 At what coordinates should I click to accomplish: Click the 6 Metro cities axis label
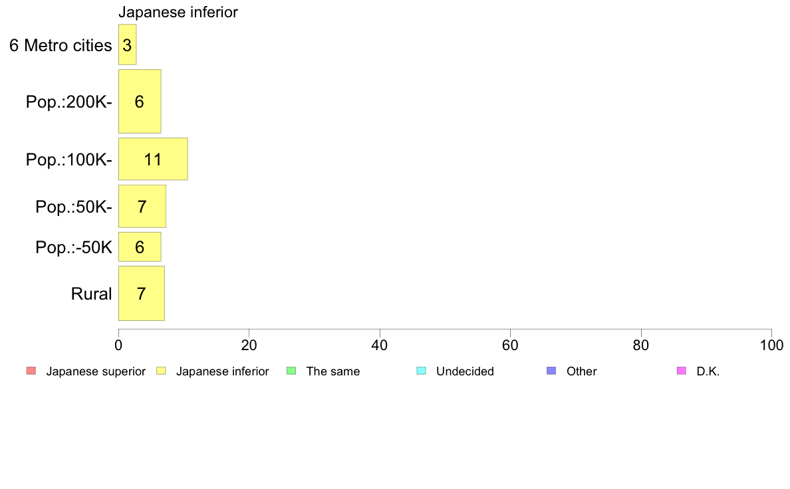(x=61, y=45)
